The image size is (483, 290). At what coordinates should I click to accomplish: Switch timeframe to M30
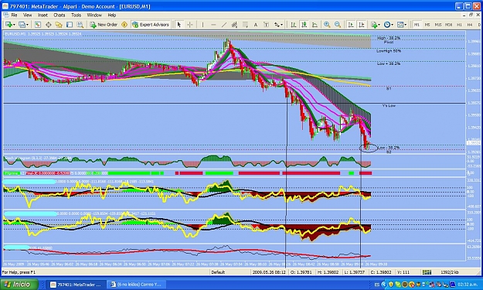click(x=448, y=25)
